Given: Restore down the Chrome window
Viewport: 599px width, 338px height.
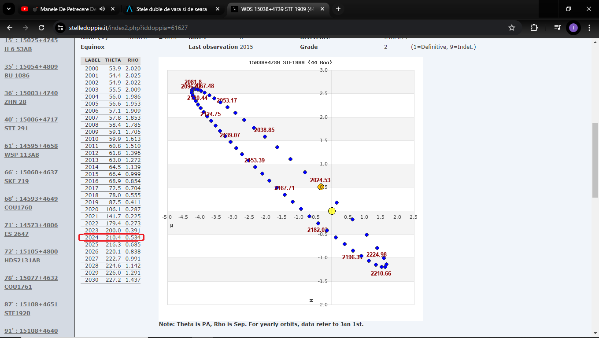Looking at the screenshot, I should click(x=569, y=9).
